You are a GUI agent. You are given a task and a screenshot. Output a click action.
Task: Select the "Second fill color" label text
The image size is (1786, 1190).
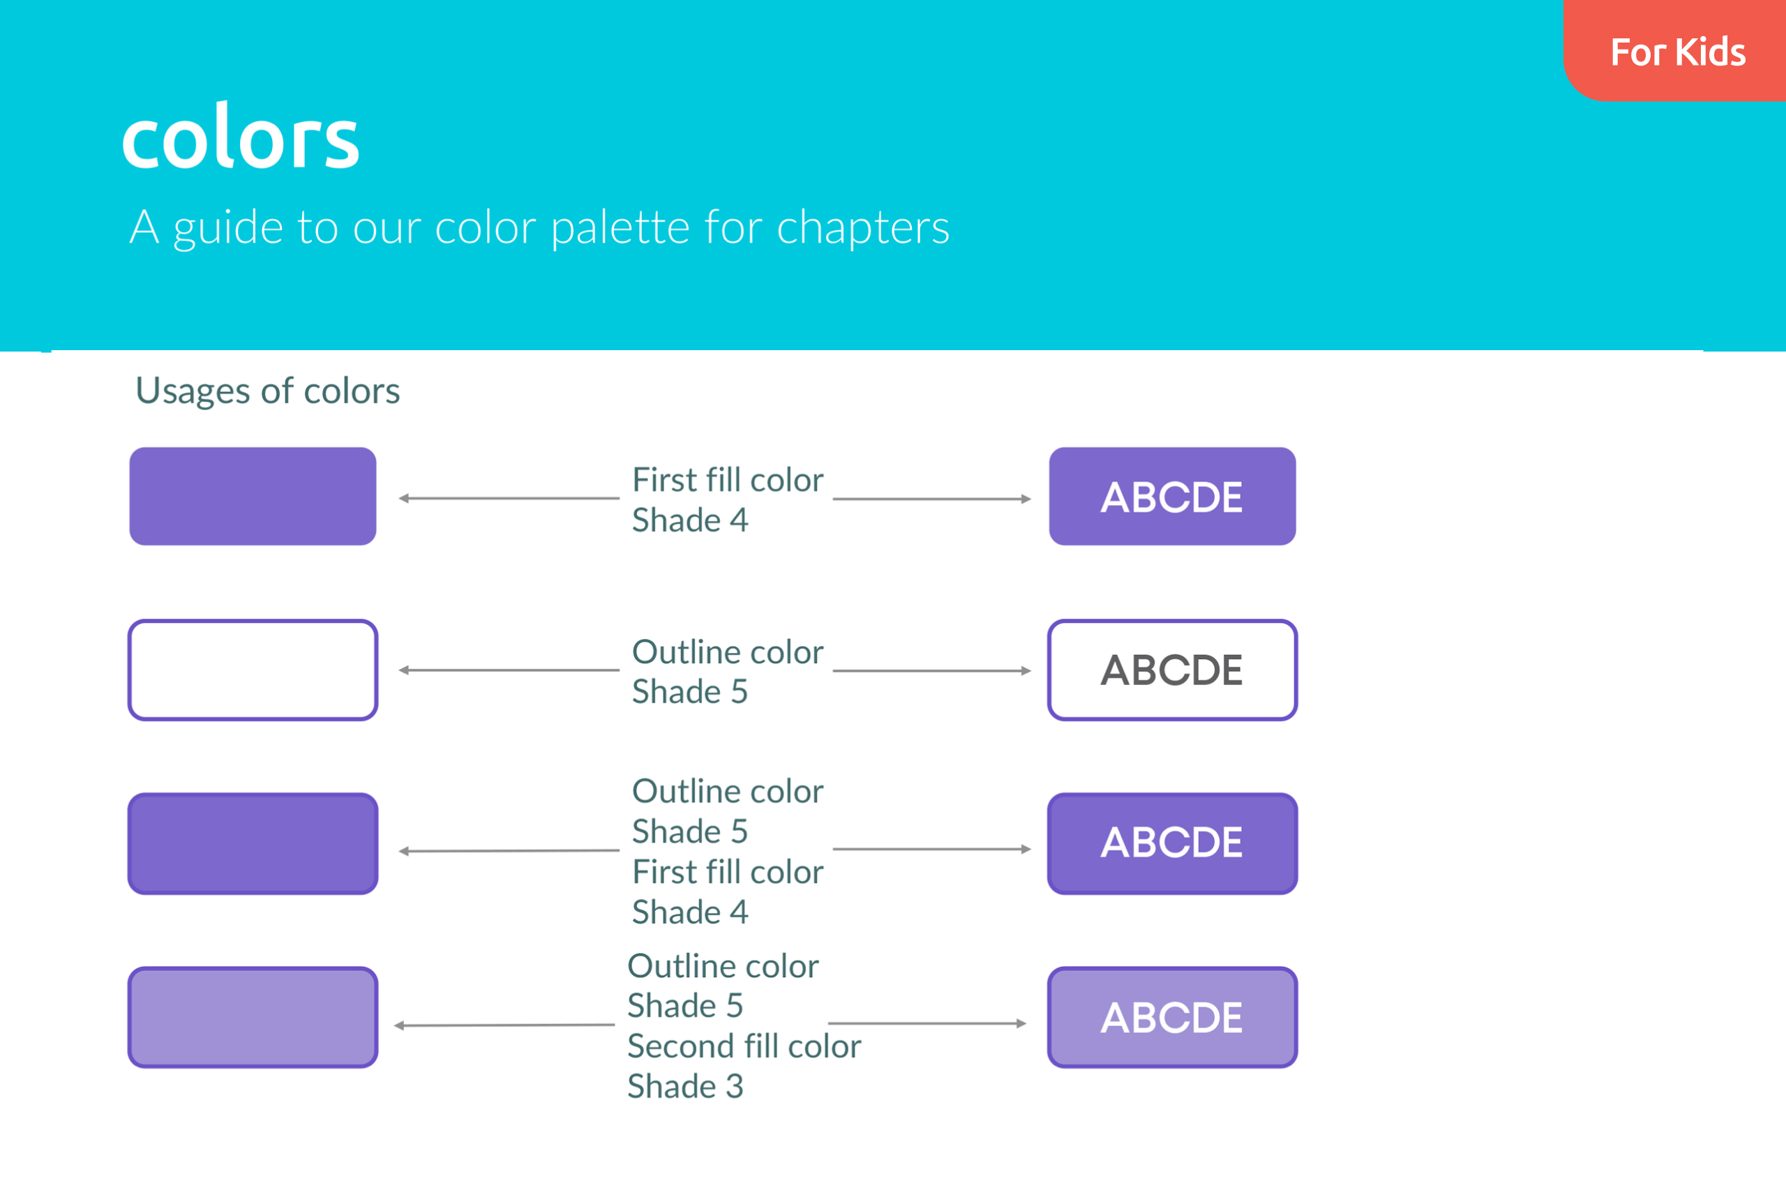[x=744, y=1046]
